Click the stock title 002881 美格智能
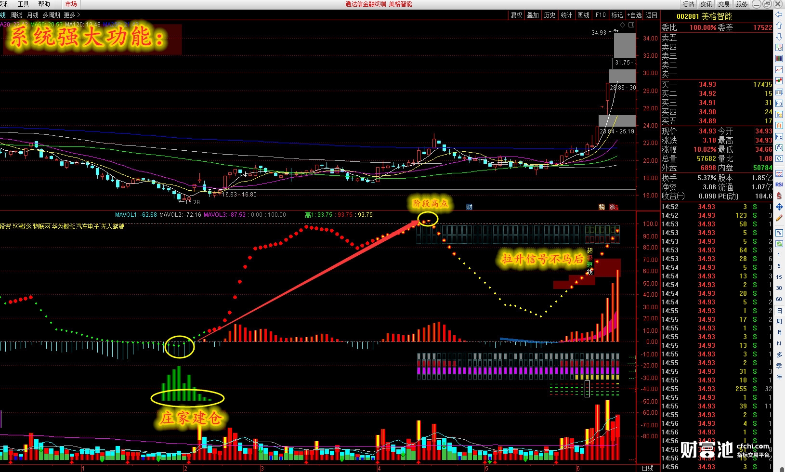Screen dimensions: 785x472 tap(704, 16)
